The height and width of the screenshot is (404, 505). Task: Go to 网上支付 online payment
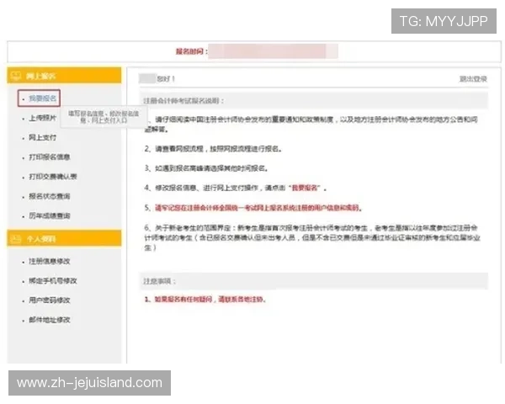43,137
